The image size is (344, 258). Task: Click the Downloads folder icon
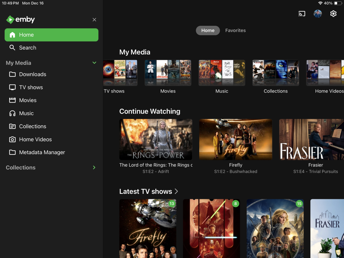pos(12,74)
